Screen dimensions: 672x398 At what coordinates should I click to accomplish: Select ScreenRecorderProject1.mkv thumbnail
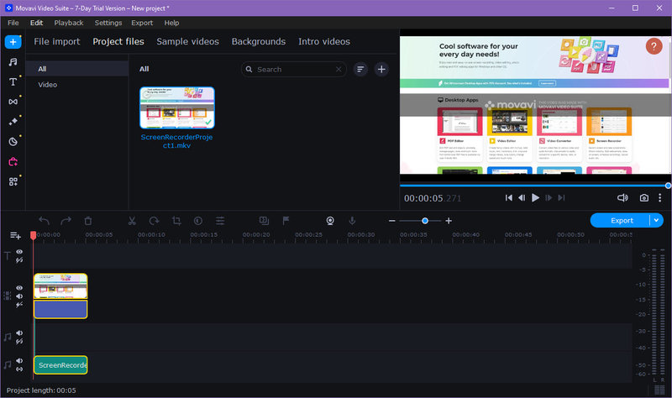click(177, 107)
